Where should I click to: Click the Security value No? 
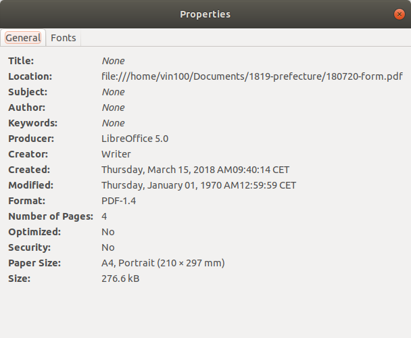click(108, 247)
